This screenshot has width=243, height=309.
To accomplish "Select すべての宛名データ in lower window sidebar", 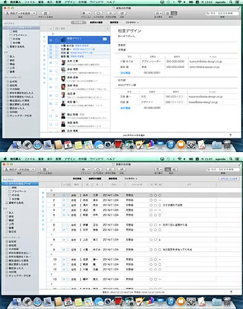I will click(x=20, y=184).
